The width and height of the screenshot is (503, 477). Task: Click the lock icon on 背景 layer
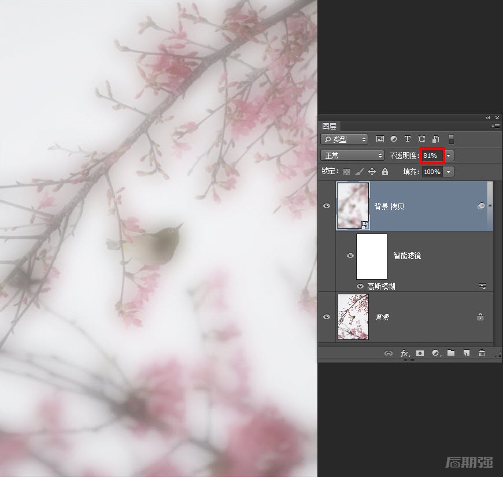point(480,317)
